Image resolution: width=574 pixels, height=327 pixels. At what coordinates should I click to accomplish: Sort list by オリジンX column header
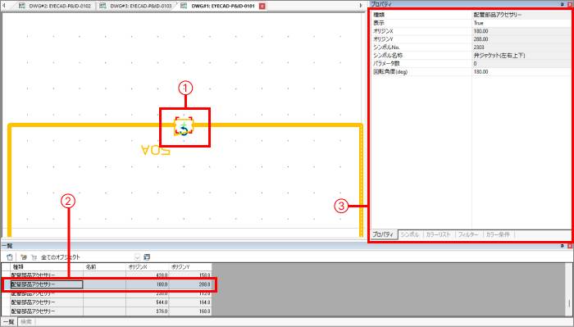(147, 267)
